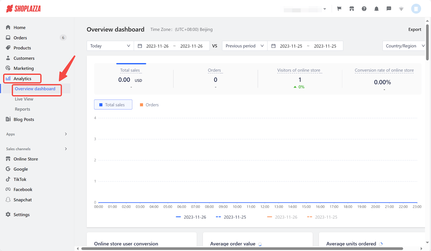The width and height of the screenshot is (431, 251).
Task: Click the Products tag icon
Action: click(8, 48)
